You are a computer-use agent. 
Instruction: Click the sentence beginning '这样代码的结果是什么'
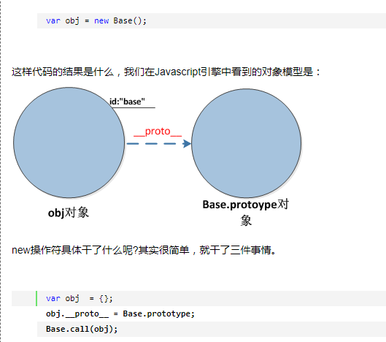pos(166,72)
